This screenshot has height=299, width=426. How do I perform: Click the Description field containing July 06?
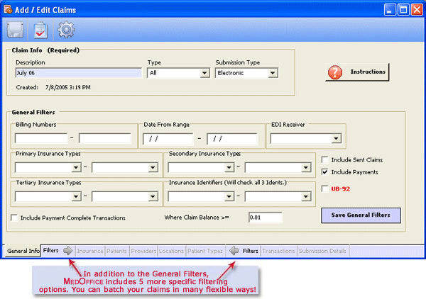click(78, 73)
